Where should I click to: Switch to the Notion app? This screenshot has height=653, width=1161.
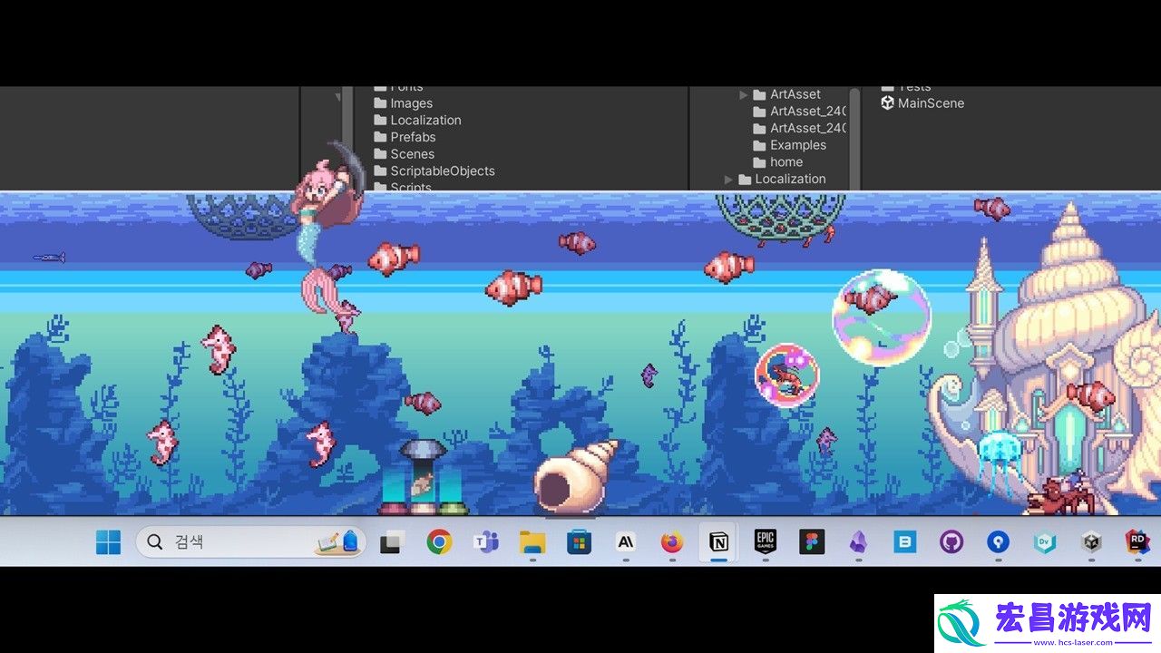[x=718, y=542]
